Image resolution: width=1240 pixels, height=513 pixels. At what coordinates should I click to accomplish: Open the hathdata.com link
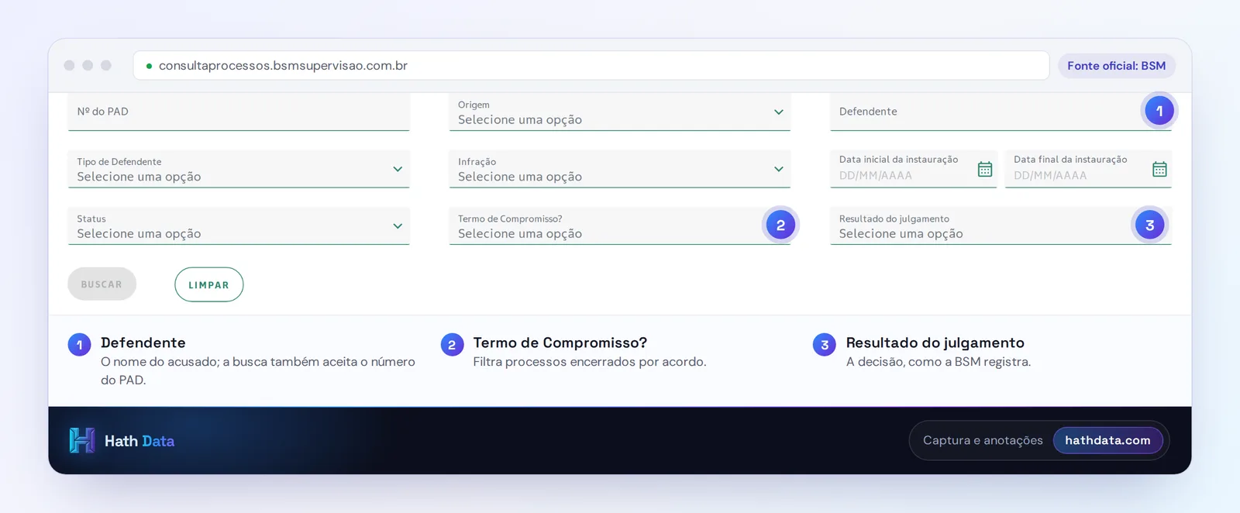[x=1107, y=440]
